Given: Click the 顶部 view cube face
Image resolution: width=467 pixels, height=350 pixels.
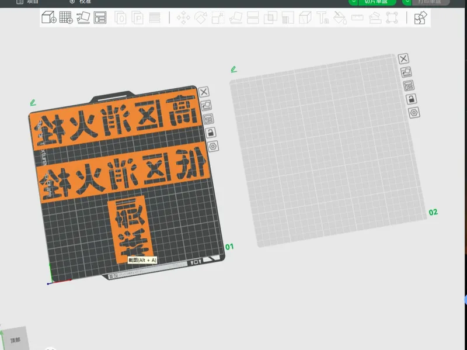Looking at the screenshot, I should click(x=15, y=340).
